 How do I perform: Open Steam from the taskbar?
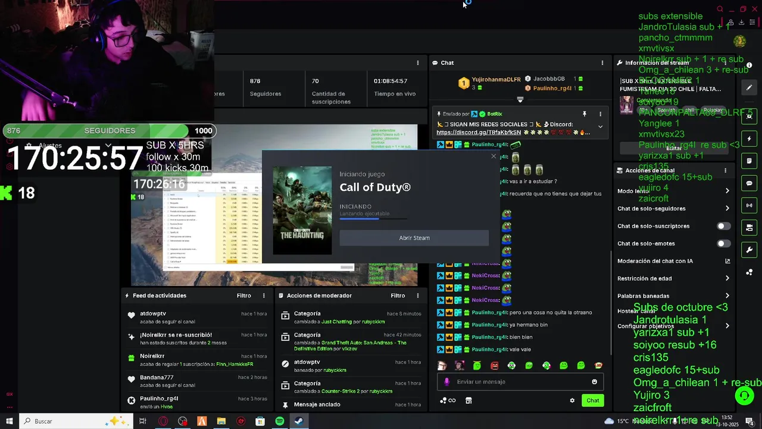299,421
